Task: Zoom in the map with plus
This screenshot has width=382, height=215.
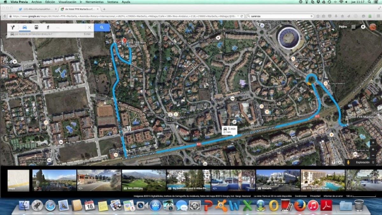Action: [373, 149]
